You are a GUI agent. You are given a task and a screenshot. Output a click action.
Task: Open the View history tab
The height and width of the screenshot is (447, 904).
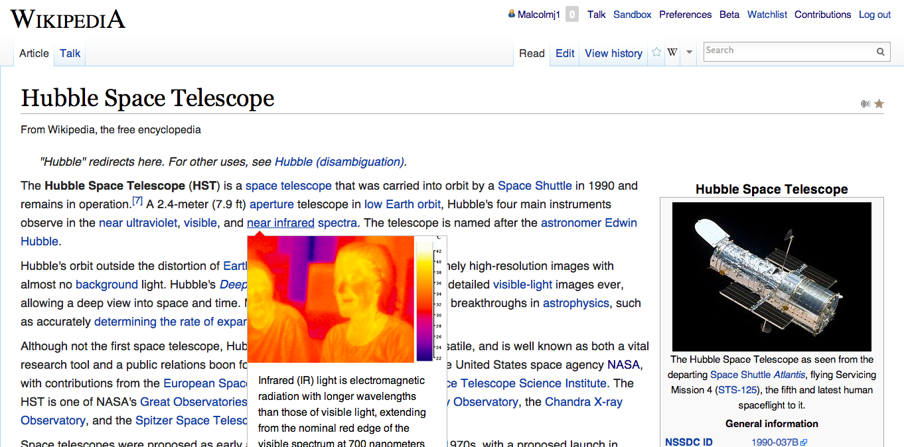[x=613, y=53]
